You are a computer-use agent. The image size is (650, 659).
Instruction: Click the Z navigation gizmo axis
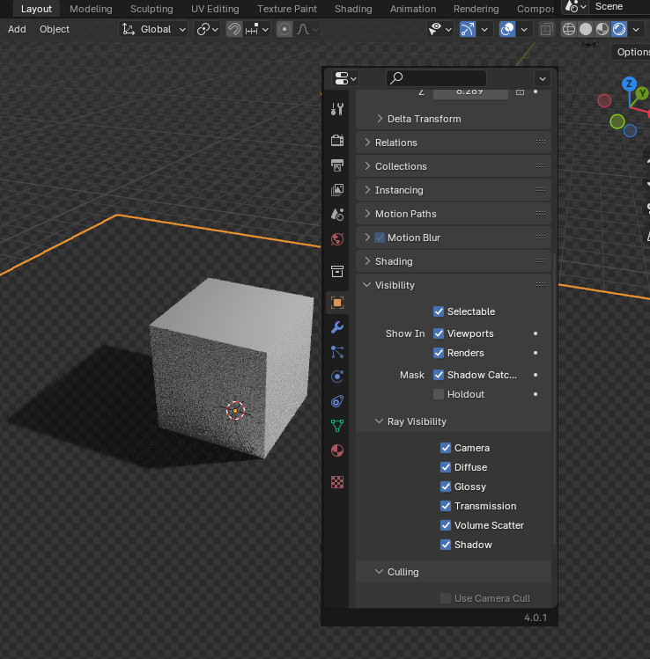click(629, 84)
